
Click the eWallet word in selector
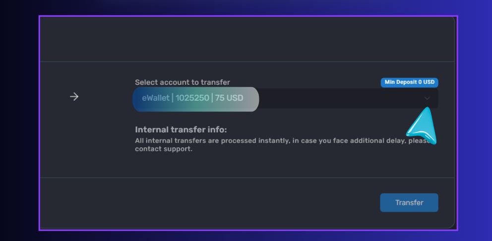pos(156,98)
